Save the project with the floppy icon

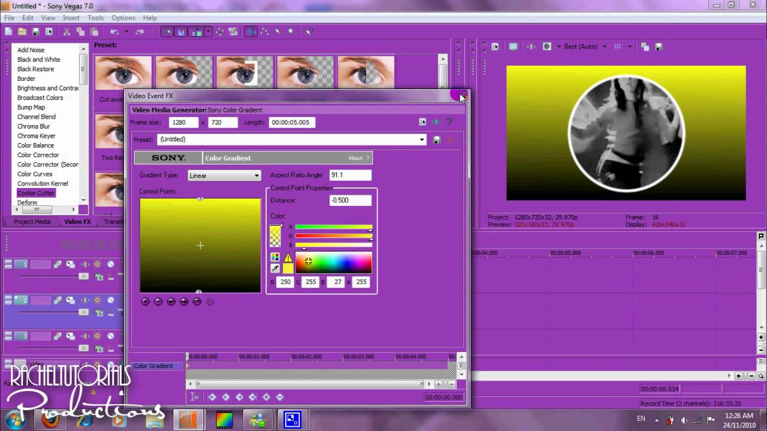[36, 32]
